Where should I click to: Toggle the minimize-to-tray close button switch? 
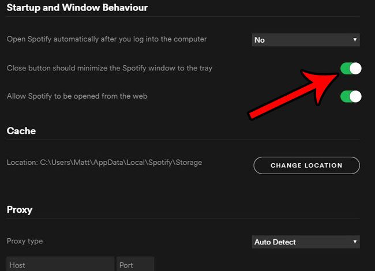[350, 69]
